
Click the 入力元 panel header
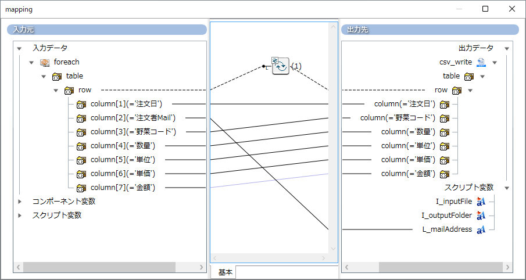pyautogui.click(x=107, y=30)
